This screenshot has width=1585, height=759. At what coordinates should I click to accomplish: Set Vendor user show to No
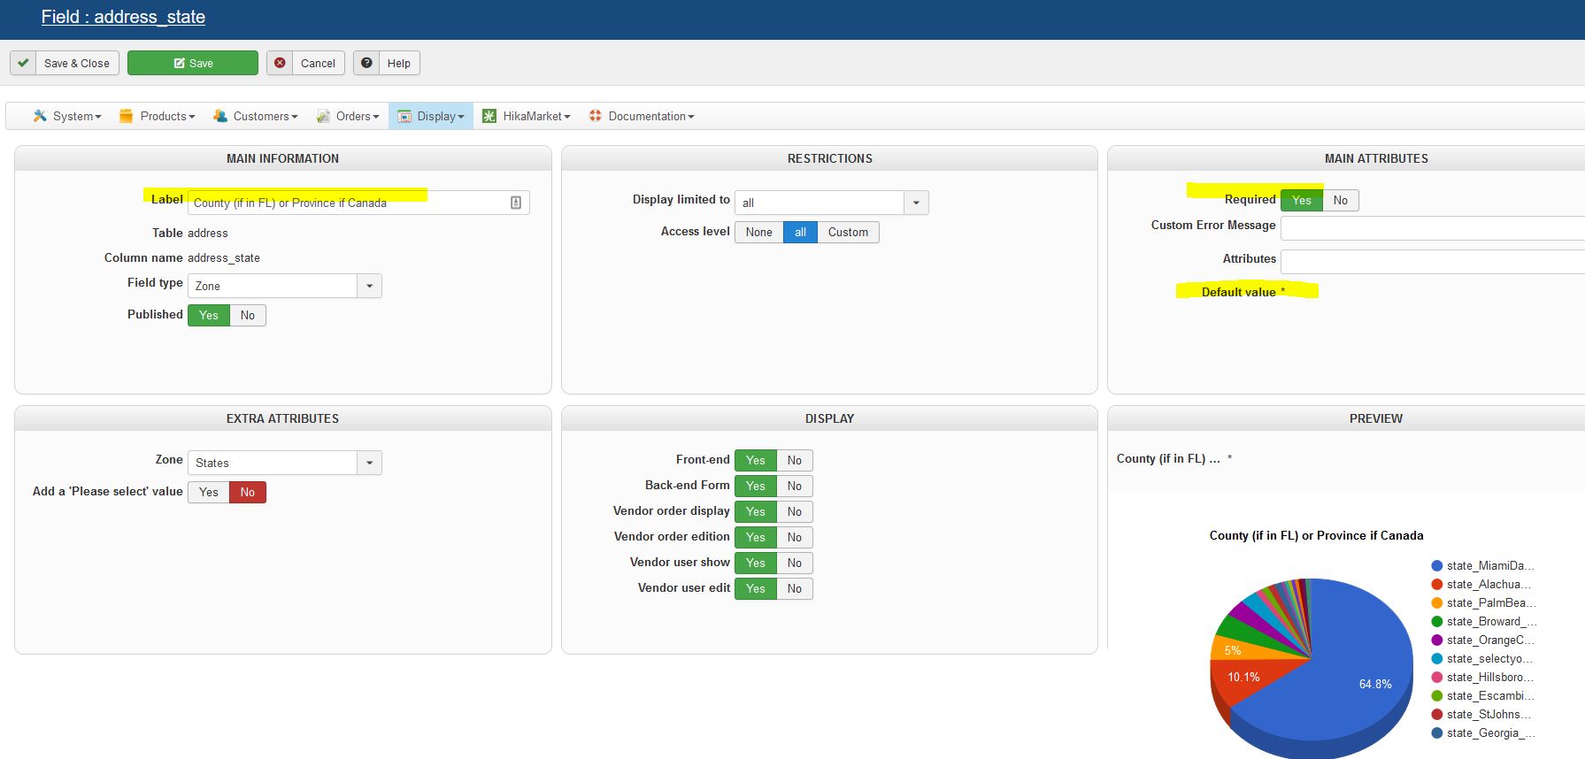pyautogui.click(x=795, y=563)
